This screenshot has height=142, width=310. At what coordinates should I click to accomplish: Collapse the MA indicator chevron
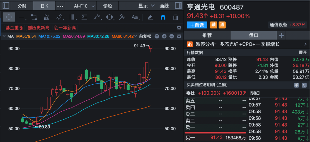tap(4, 36)
